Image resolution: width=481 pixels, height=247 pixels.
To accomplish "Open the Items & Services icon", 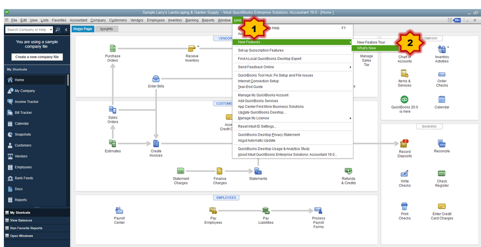I will tap(404, 74).
